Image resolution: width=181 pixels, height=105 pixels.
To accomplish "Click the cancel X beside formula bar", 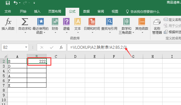I will click(x=42, y=47).
